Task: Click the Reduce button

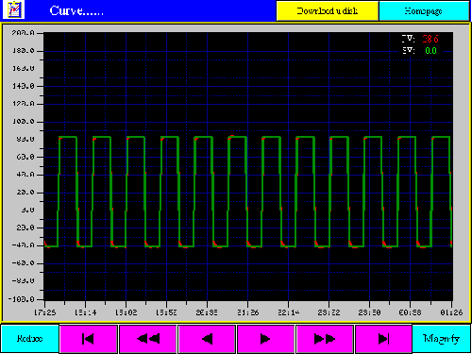Action: point(29,339)
